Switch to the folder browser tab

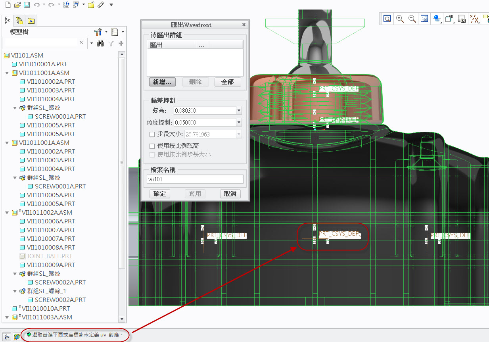(x=19, y=21)
